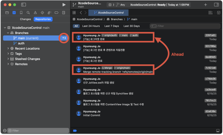
Task: Choose the Any run destination
Action: [x=121, y=5]
